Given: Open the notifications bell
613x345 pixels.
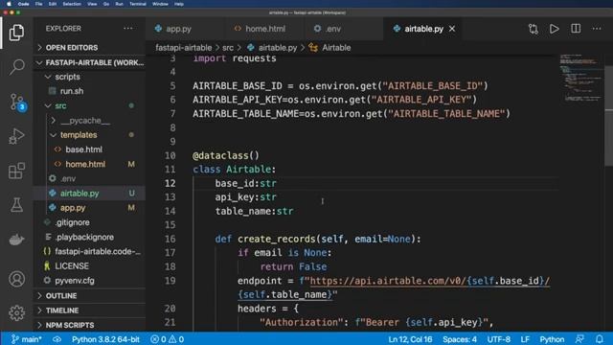Looking at the screenshot, I should [600, 339].
